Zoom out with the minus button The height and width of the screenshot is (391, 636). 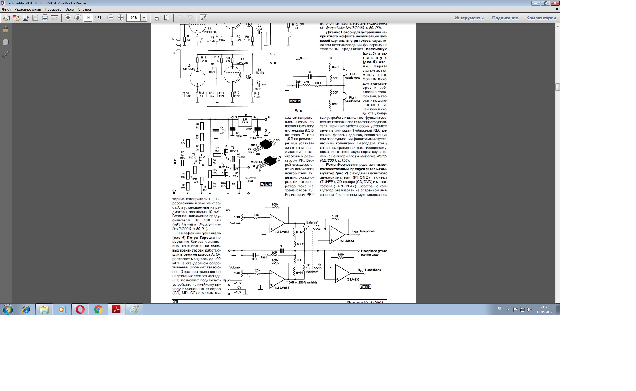pos(111,18)
